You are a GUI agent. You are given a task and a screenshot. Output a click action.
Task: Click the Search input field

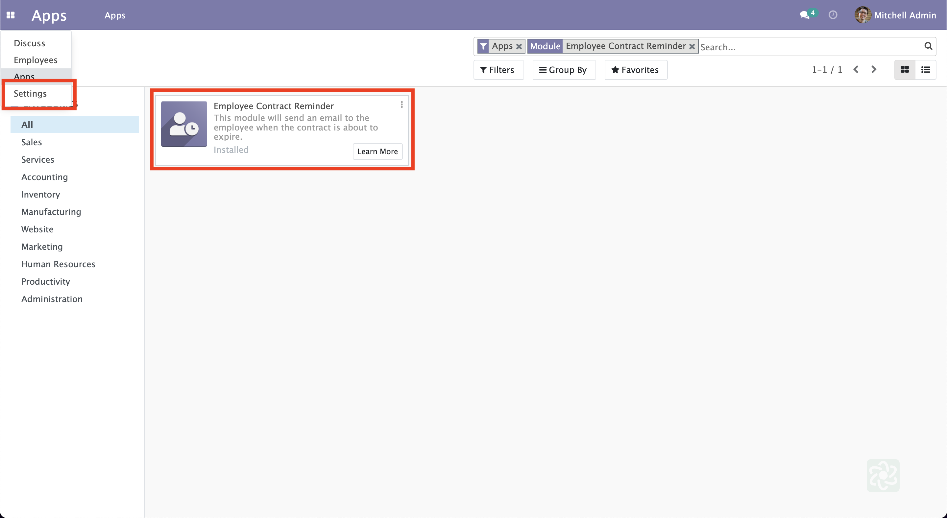point(809,47)
